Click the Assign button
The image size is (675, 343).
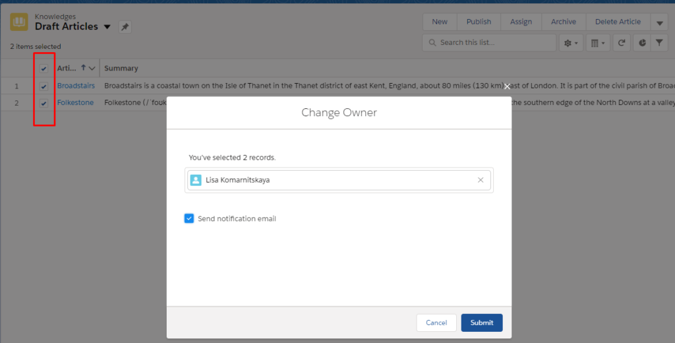click(521, 22)
